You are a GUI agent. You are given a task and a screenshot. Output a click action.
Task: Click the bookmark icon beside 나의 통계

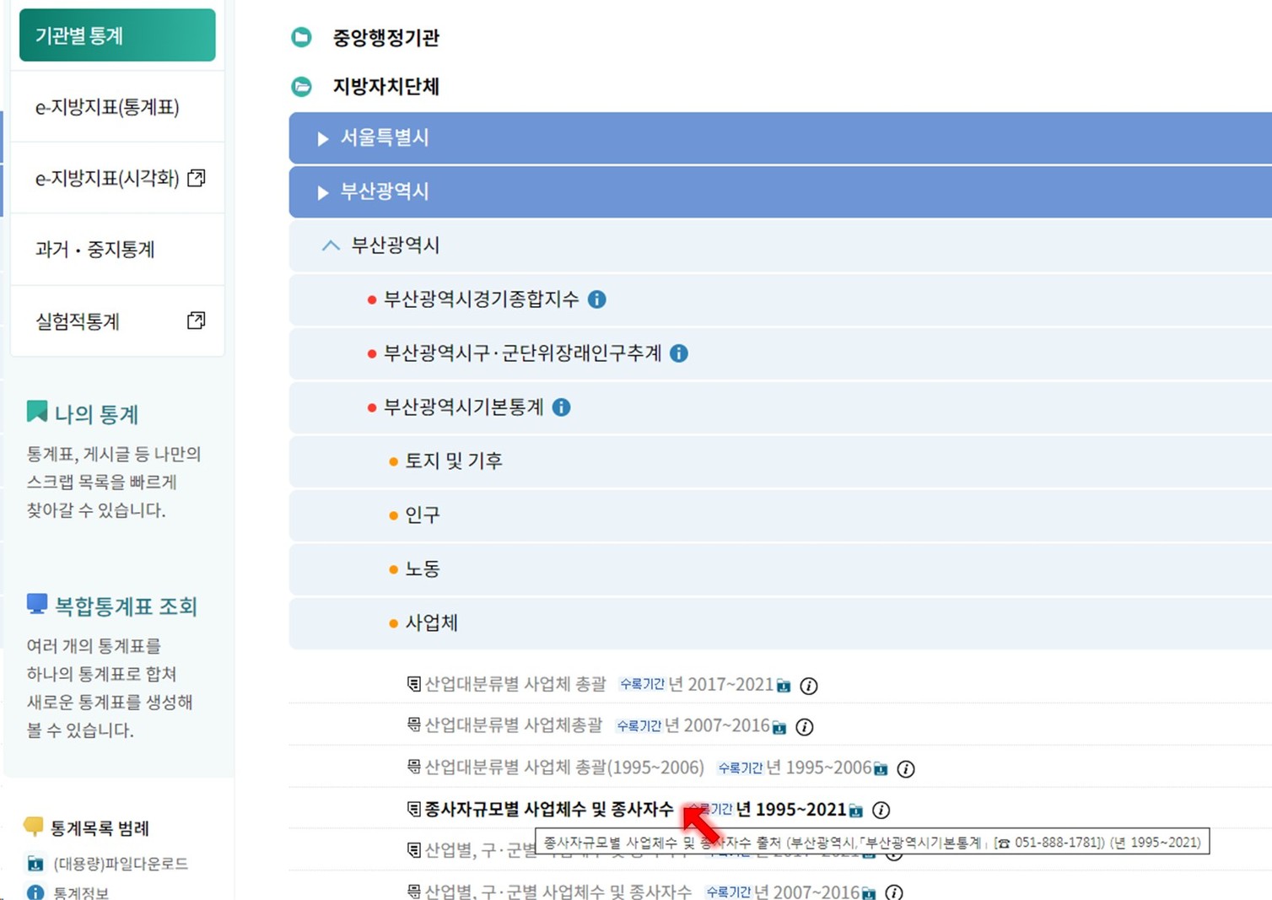pos(37,412)
